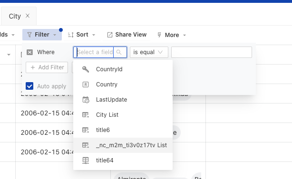Image resolution: width=292 pixels, height=179 pixels.
Task: Open the More menu
Action: (172, 35)
